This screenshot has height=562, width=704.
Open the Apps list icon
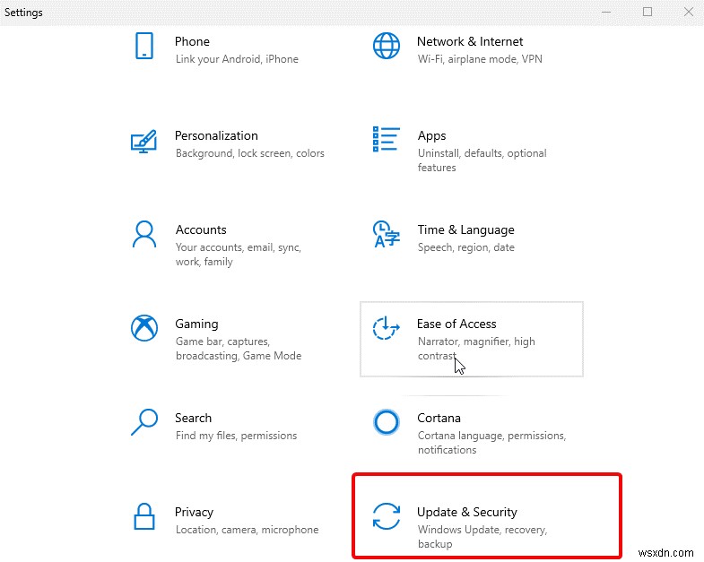(387, 140)
